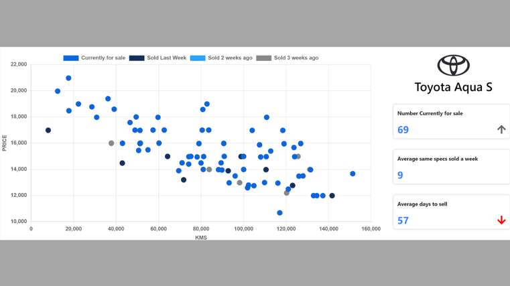Select the leftmost dark navy data point
Viewport: 510px width, 286px height.
coord(48,131)
